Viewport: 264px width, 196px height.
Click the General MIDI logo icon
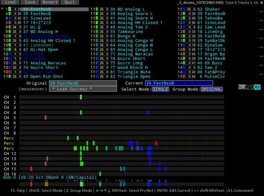(x=242, y=87)
